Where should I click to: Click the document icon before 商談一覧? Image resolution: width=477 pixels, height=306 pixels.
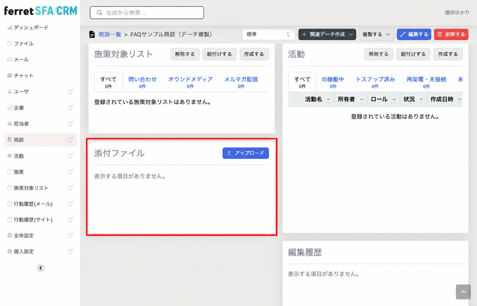coord(92,34)
